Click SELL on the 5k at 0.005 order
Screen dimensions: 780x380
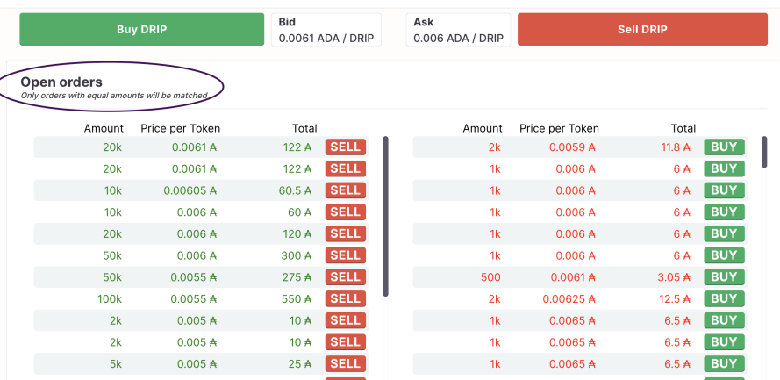tap(346, 364)
